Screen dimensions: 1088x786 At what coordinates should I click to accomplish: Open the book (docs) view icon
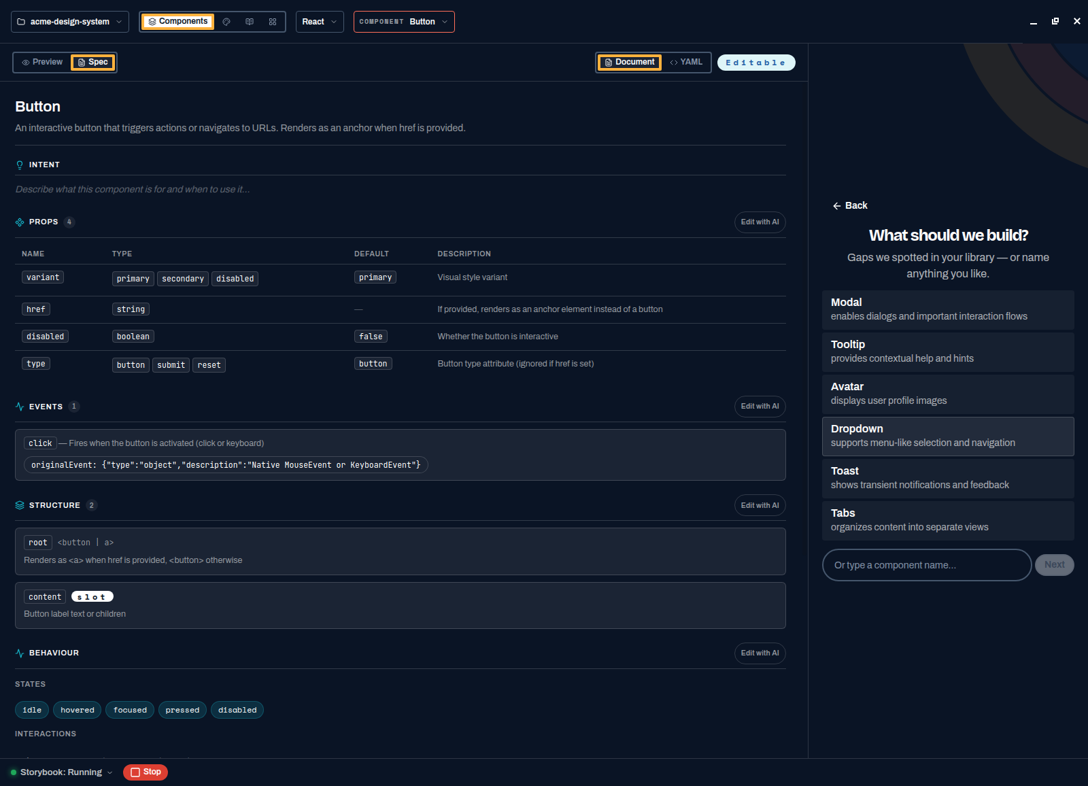(x=250, y=22)
